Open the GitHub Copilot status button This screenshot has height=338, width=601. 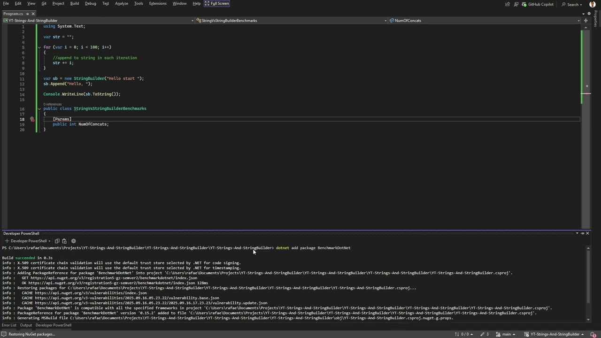point(538,4)
